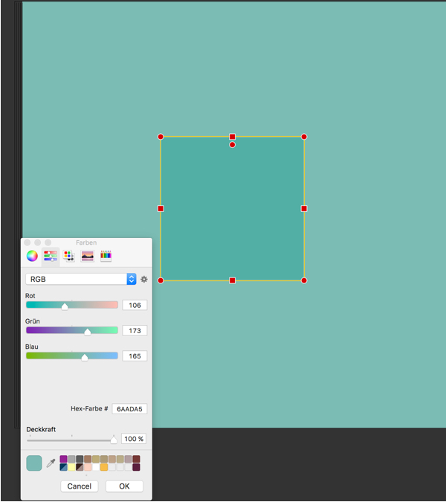Select the color sliders tab

click(51, 256)
